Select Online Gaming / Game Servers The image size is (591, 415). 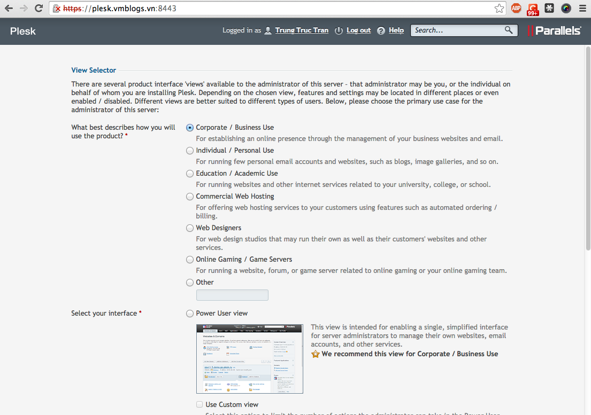point(190,260)
